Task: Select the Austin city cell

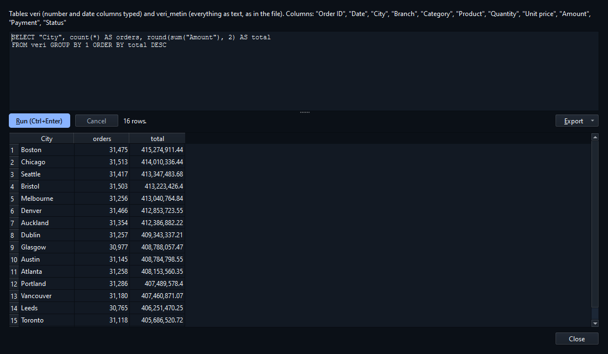Action: click(46, 259)
